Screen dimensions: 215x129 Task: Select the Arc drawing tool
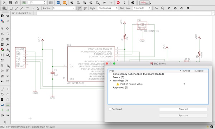click(8, 94)
